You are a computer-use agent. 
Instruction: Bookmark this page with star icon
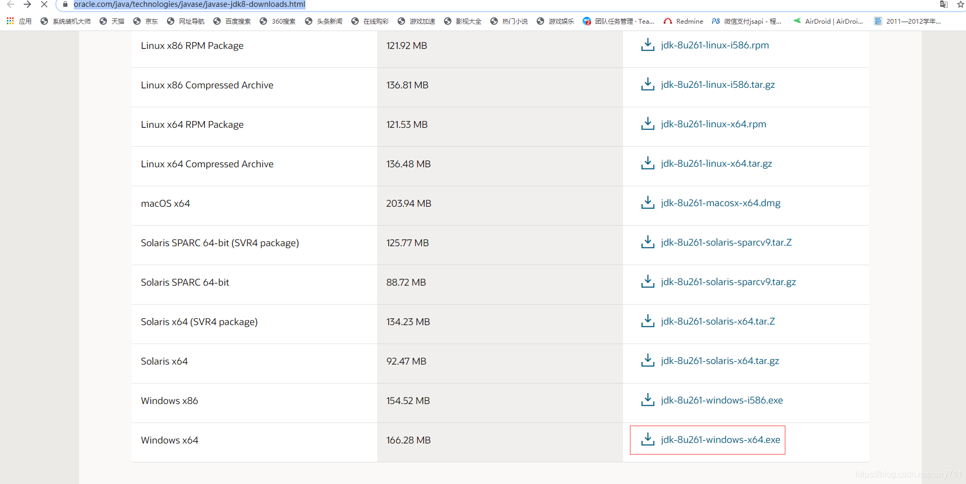961,4
